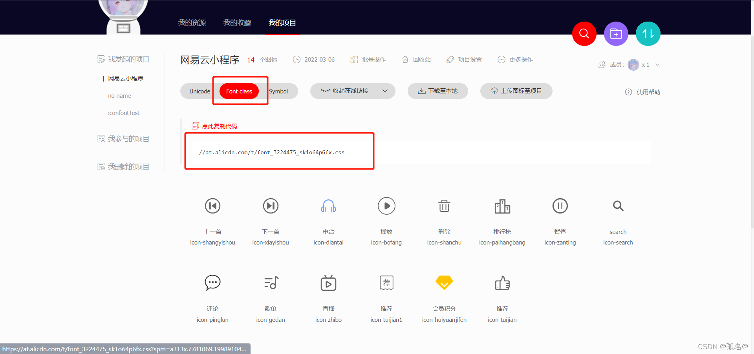Viewport: 754px width, 354px height.
Task: Open 我参与的项目 section
Action: 123,139
